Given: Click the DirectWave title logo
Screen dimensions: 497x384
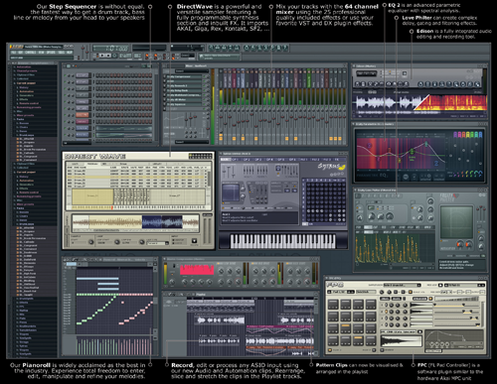Looking at the screenshot, I should (94, 156).
